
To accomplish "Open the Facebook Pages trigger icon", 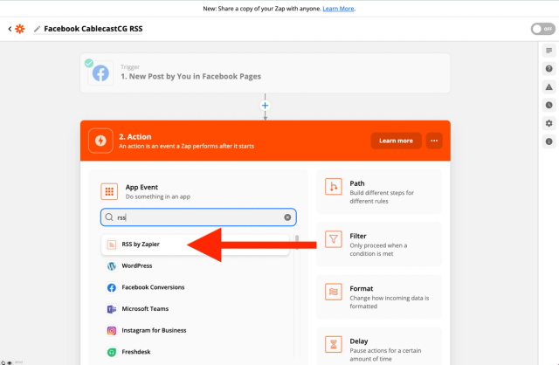I will 100,73.
